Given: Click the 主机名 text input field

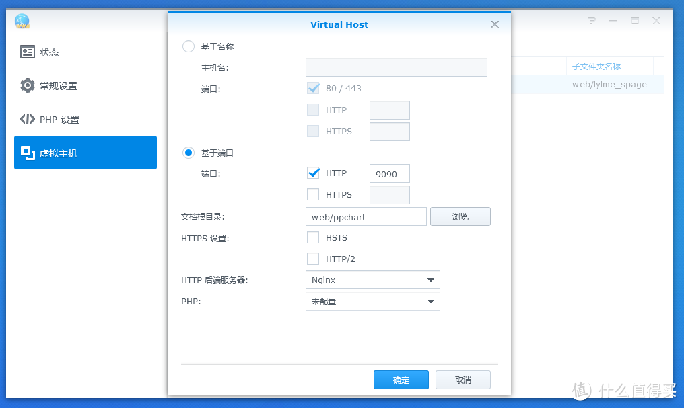Looking at the screenshot, I should click(396, 67).
